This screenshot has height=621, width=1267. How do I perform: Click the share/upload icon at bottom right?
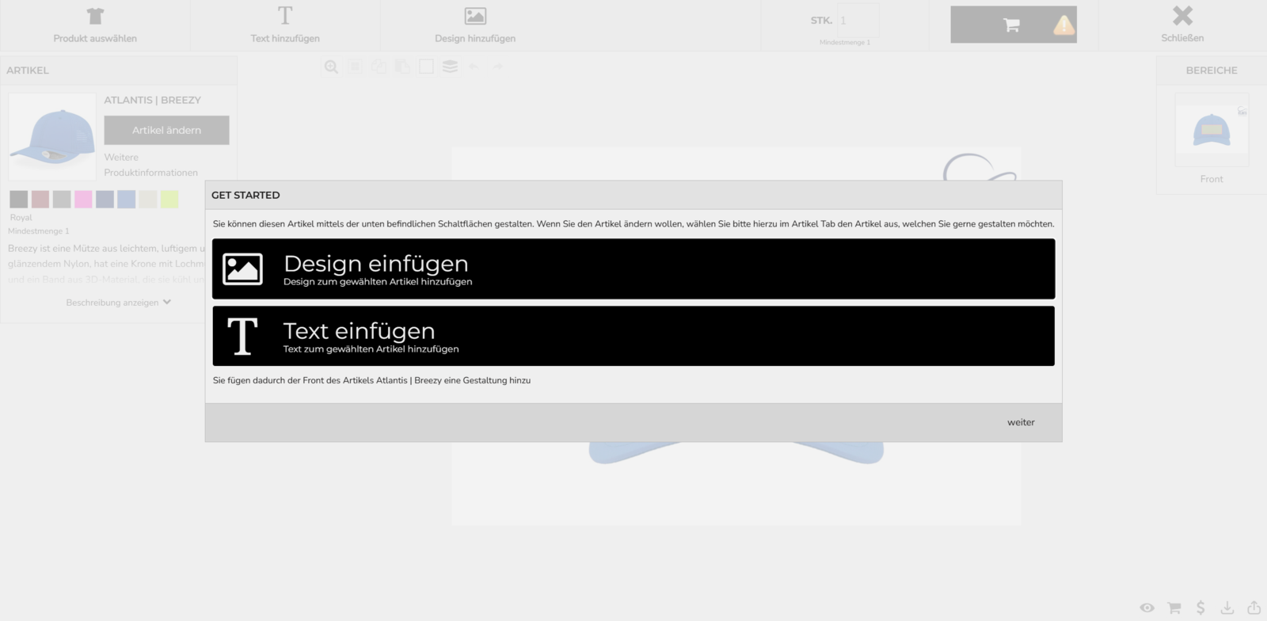(x=1254, y=608)
